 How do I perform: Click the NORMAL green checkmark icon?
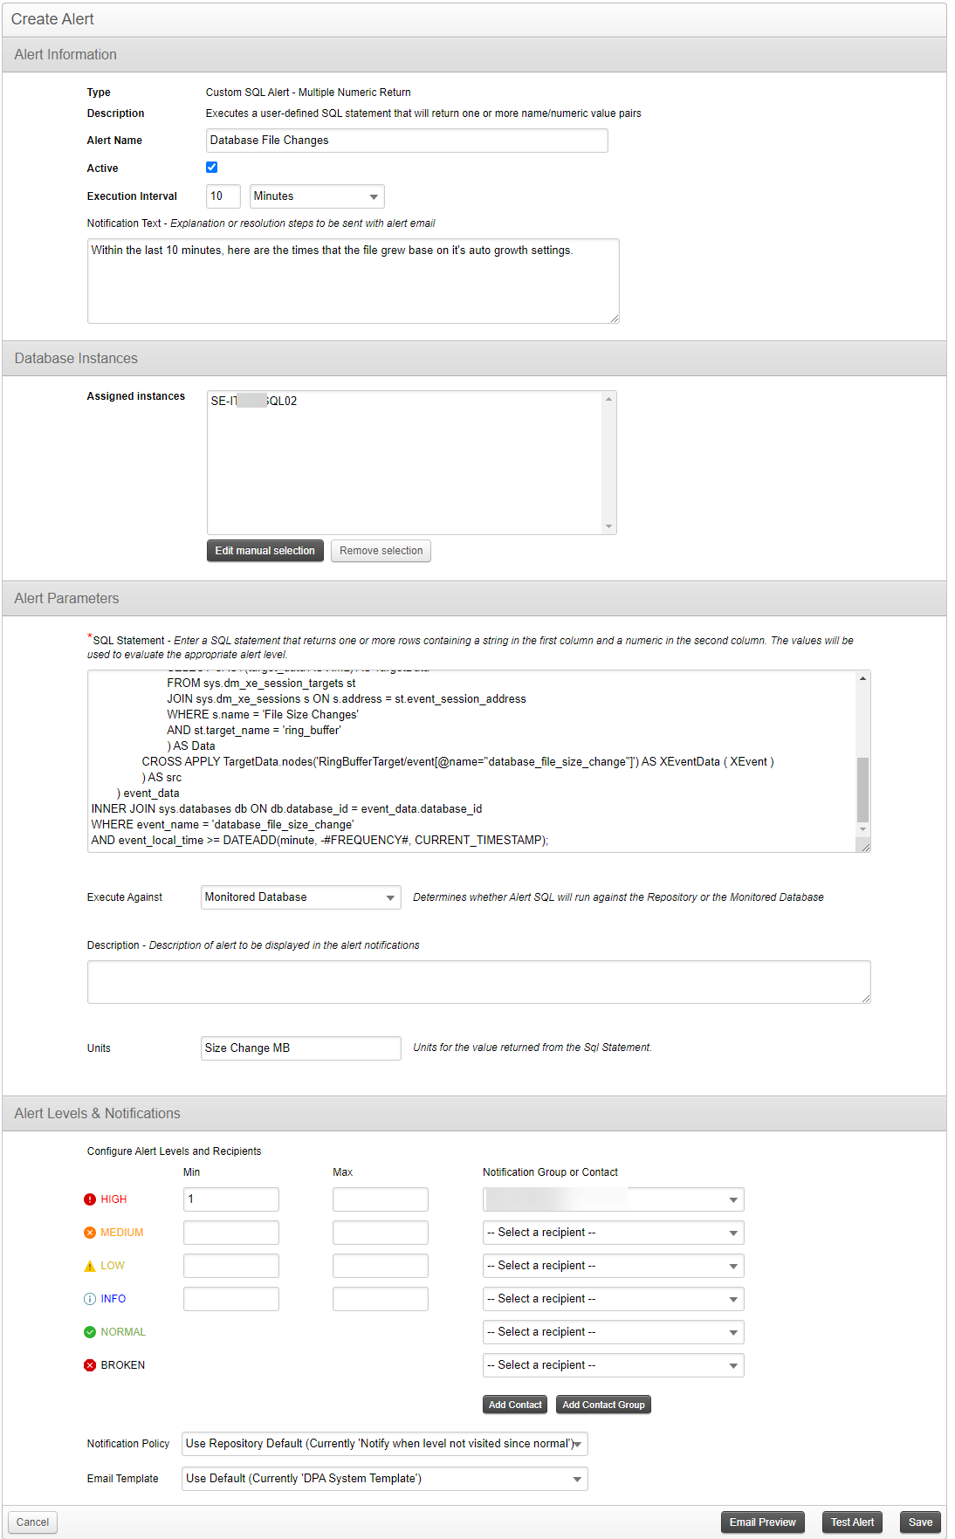click(90, 1332)
